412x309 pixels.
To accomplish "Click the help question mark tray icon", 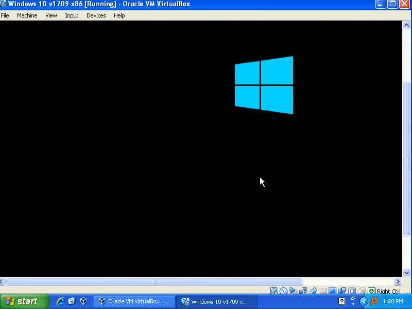I will pyautogui.click(x=342, y=301).
